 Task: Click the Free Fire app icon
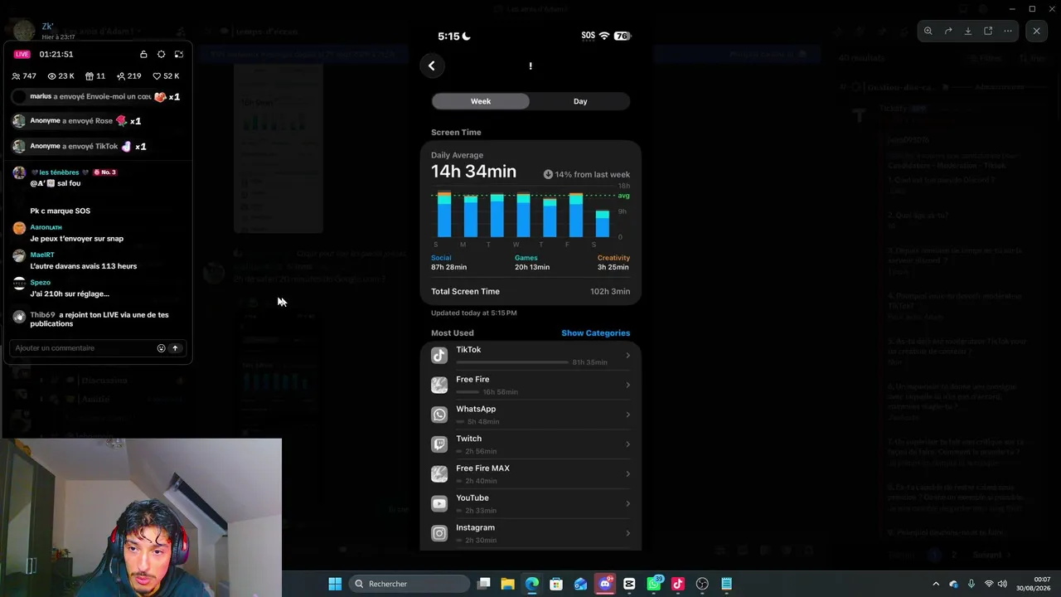click(439, 385)
